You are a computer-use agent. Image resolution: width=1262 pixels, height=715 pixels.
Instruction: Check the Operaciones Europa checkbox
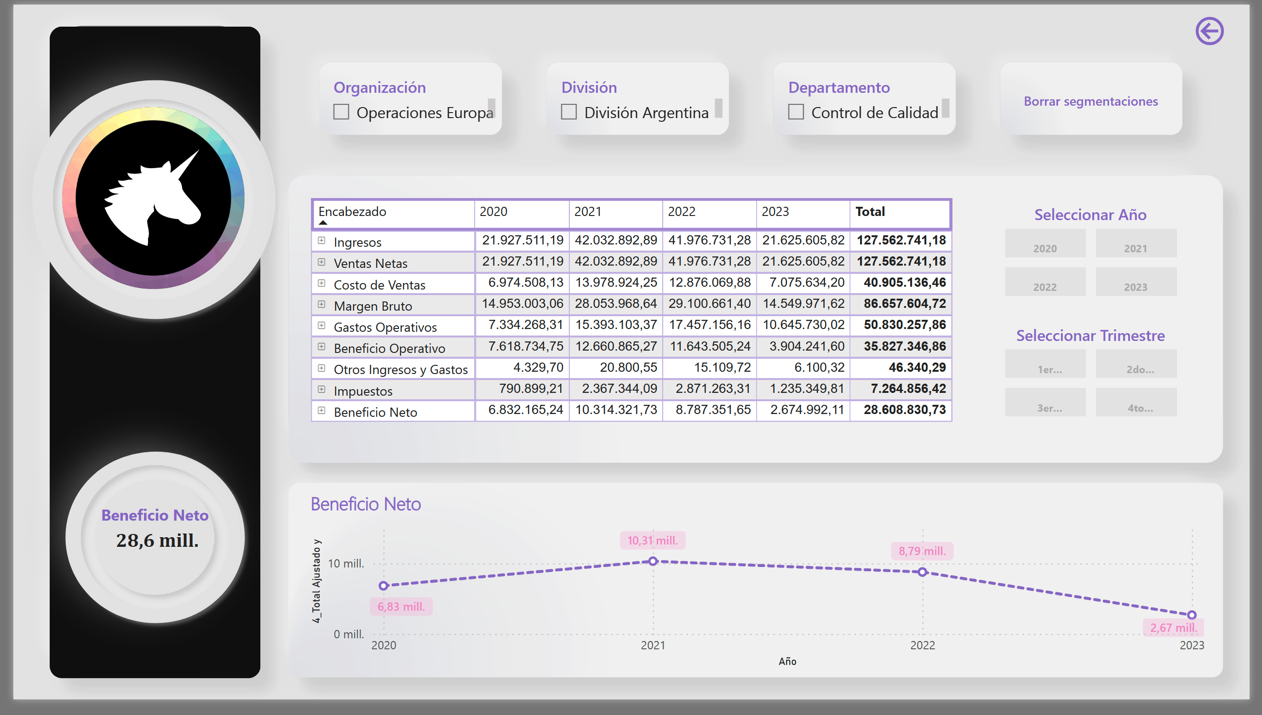(341, 112)
